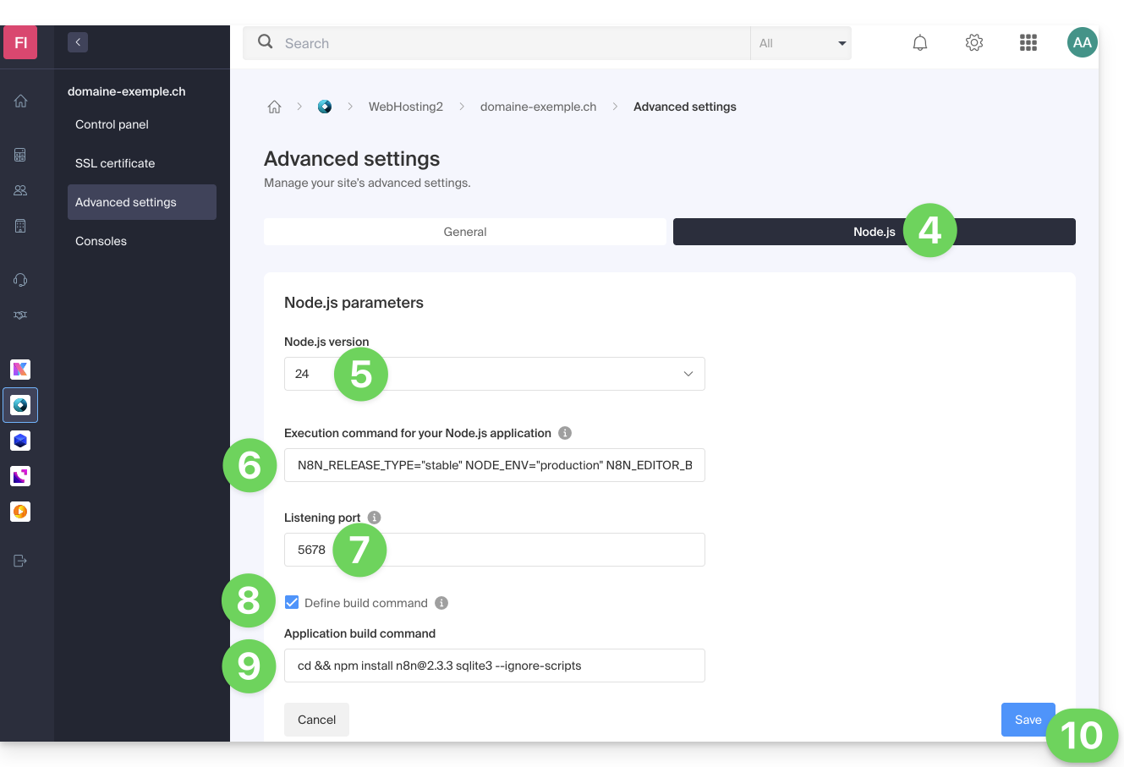The height and width of the screenshot is (767, 1124).
Task: Open SSL certificate in the side menu
Action: click(x=115, y=163)
